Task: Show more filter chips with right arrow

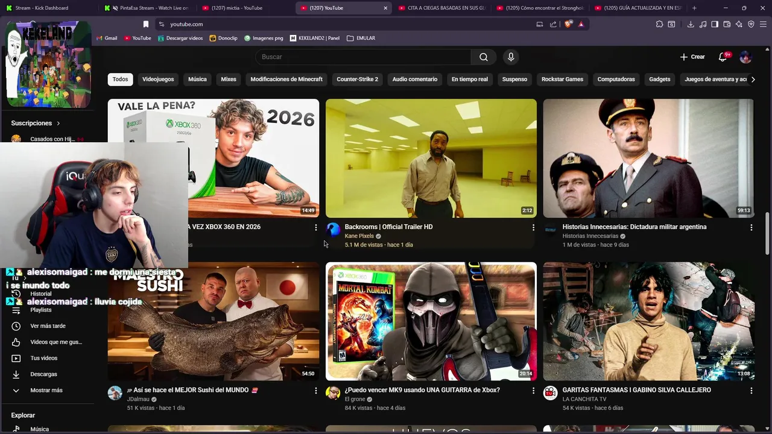Action: pos(753,79)
